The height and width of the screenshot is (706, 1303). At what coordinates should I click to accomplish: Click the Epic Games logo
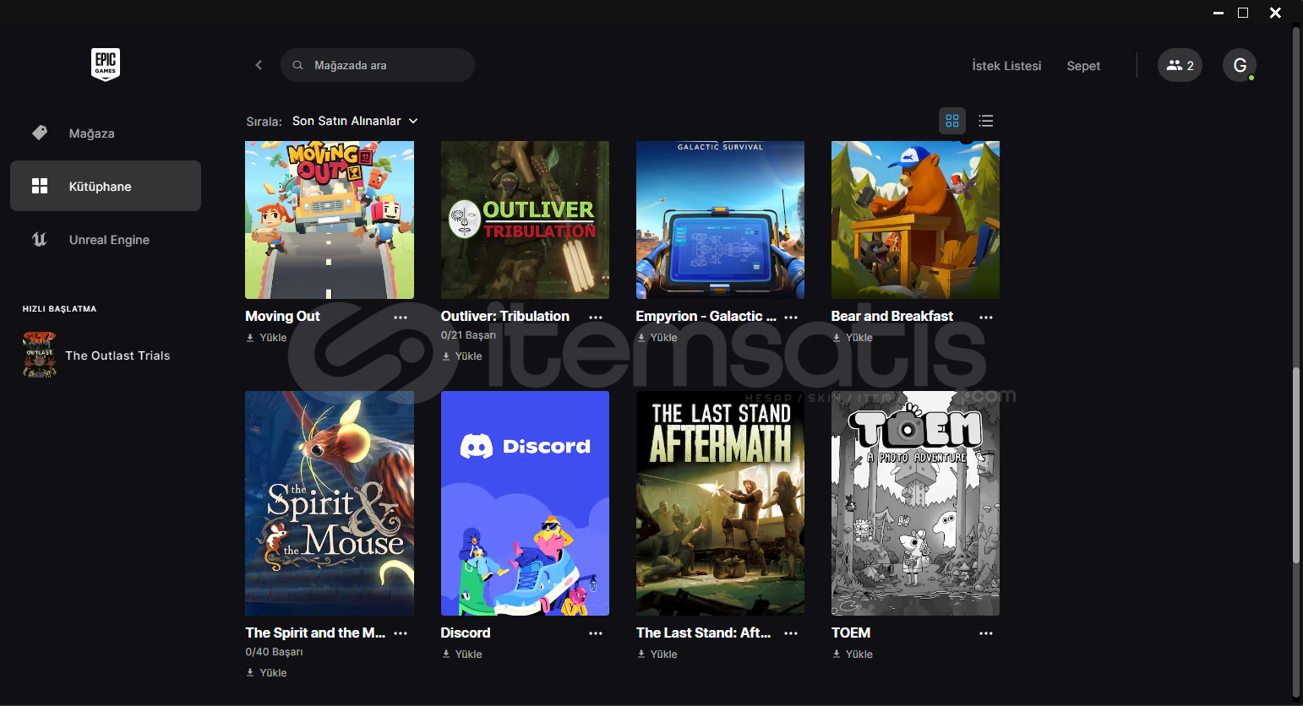[x=106, y=65]
